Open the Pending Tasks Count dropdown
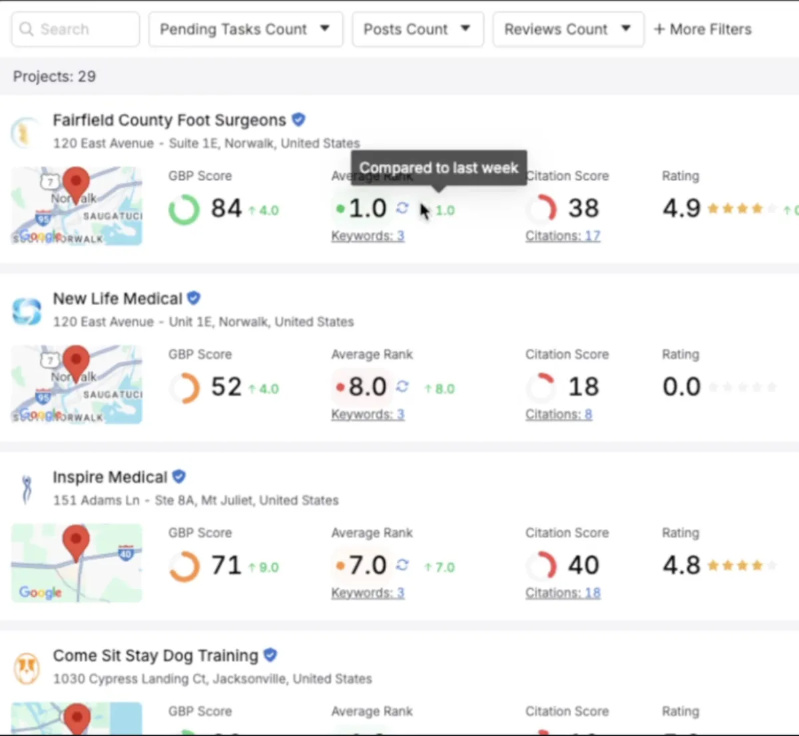The height and width of the screenshot is (736, 799). point(246,29)
